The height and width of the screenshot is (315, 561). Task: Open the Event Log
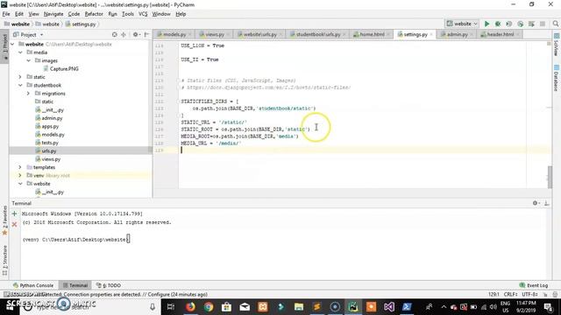[x=534, y=285]
